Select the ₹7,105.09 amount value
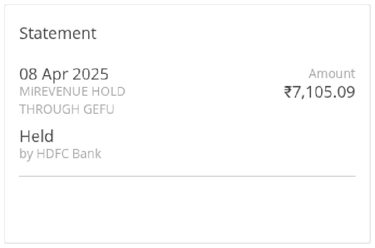Screen dimensions: 375x248 click(x=319, y=92)
